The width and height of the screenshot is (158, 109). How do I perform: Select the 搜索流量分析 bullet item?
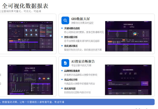click(71, 37)
